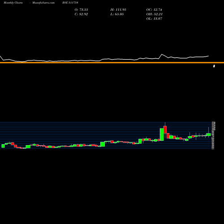224x224 pixels.
Task: Click the MunafaSutra.com label
Action: click(43, 3)
